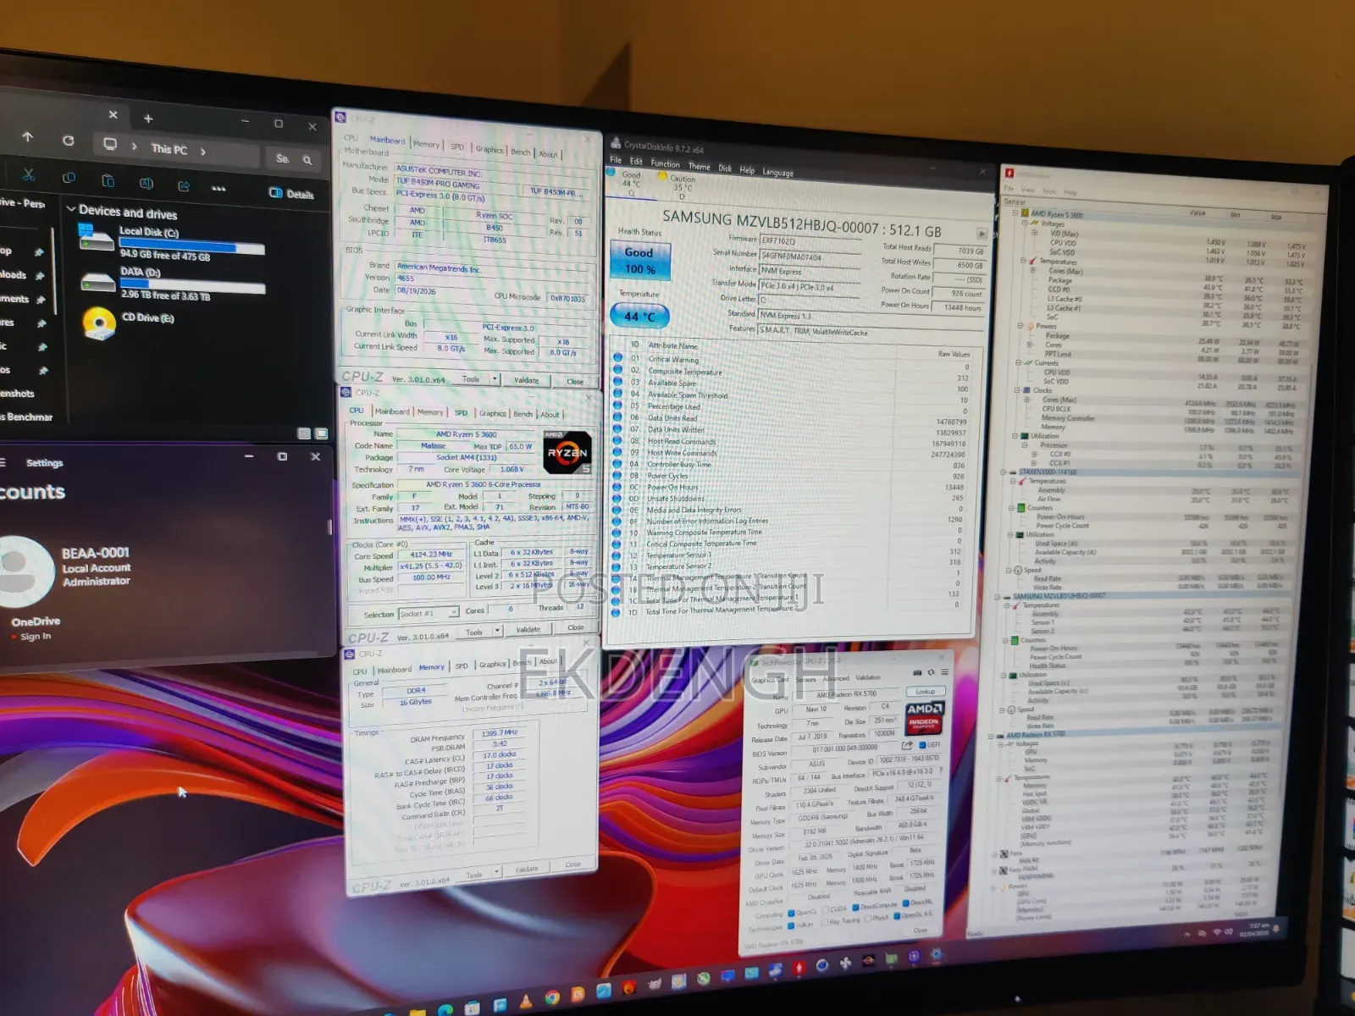Click the DATA (D:) usage bar
1355x1016 pixels.
(x=193, y=286)
